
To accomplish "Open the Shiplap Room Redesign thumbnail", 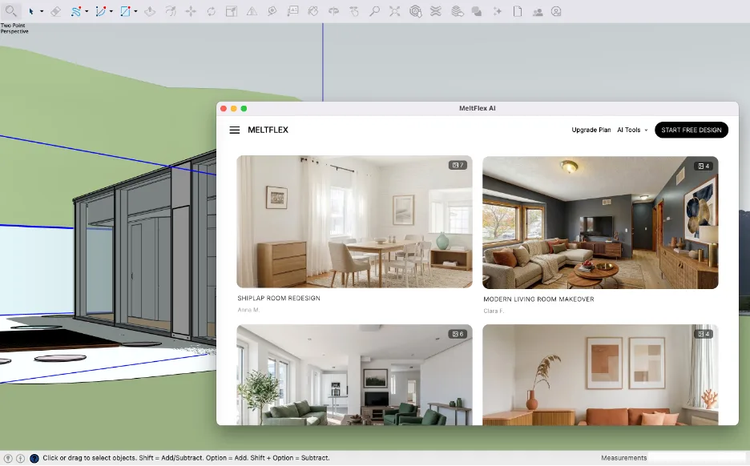I will pos(354,222).
